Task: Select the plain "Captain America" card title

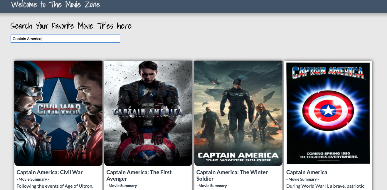Action: pyautogui.click(x=307, y=172)
